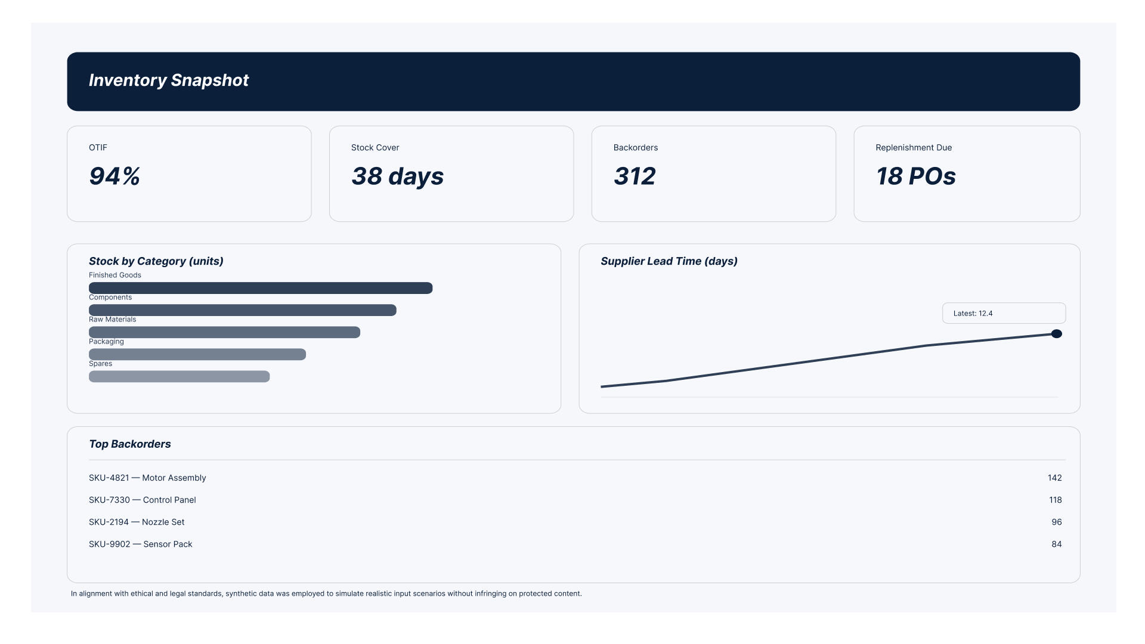This screenshot has height=644, width=1145.
Task: Open the OTIF 94% card
Action: 189,174
